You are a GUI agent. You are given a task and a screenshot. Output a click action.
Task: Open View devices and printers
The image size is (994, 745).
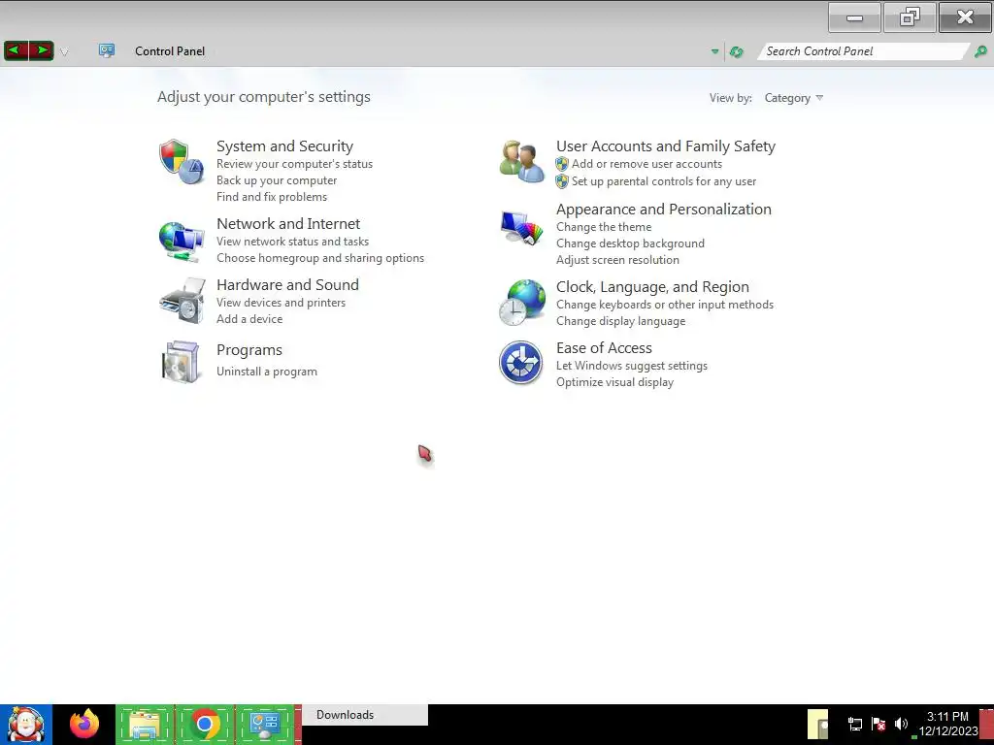click(281, 303)
